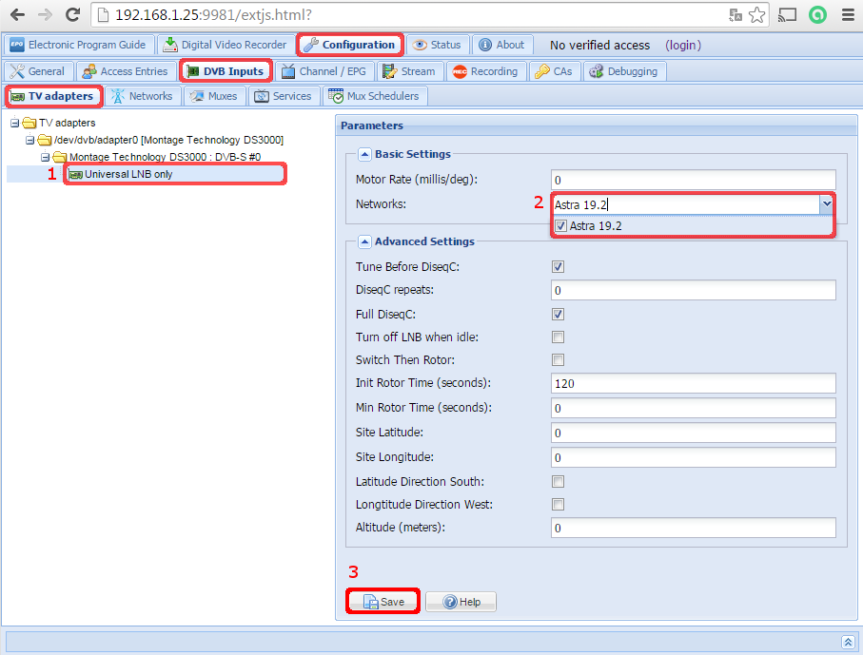Click the Init Rotor Time field
The width and height of the screenshot is (863, 655).
(694, 383)
